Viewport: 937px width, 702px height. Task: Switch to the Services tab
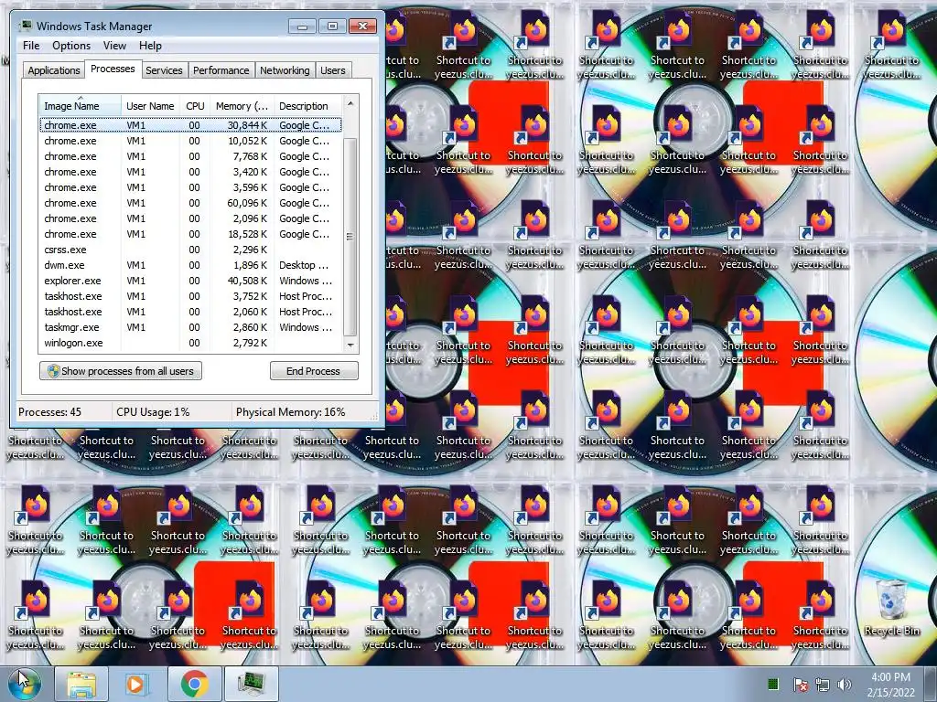(164, 70)
